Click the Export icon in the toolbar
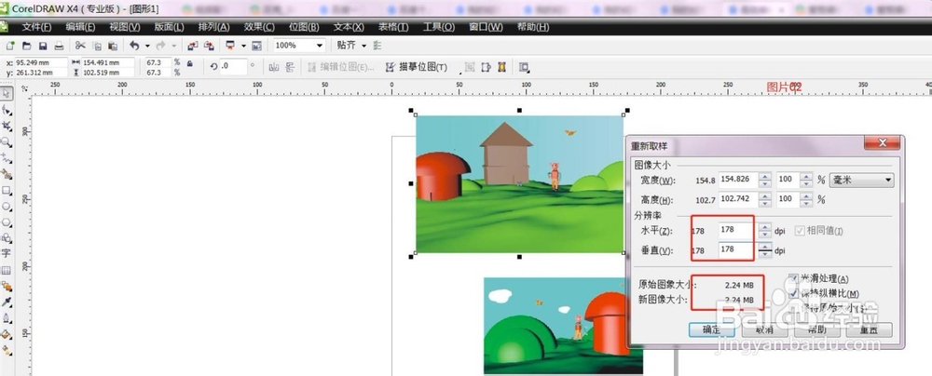This screenshot has width=932, height=376. pos(209,46)
